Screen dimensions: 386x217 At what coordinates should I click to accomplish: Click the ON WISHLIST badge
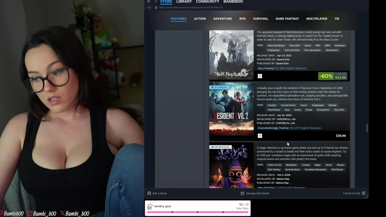click(220, 147)
